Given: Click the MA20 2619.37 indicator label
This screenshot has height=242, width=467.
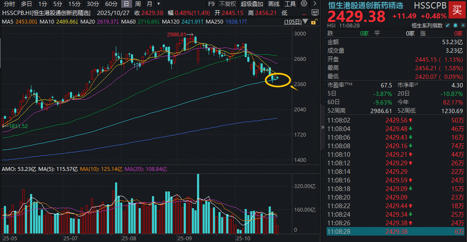Looking at the screenshot, I should click(100, 22).
